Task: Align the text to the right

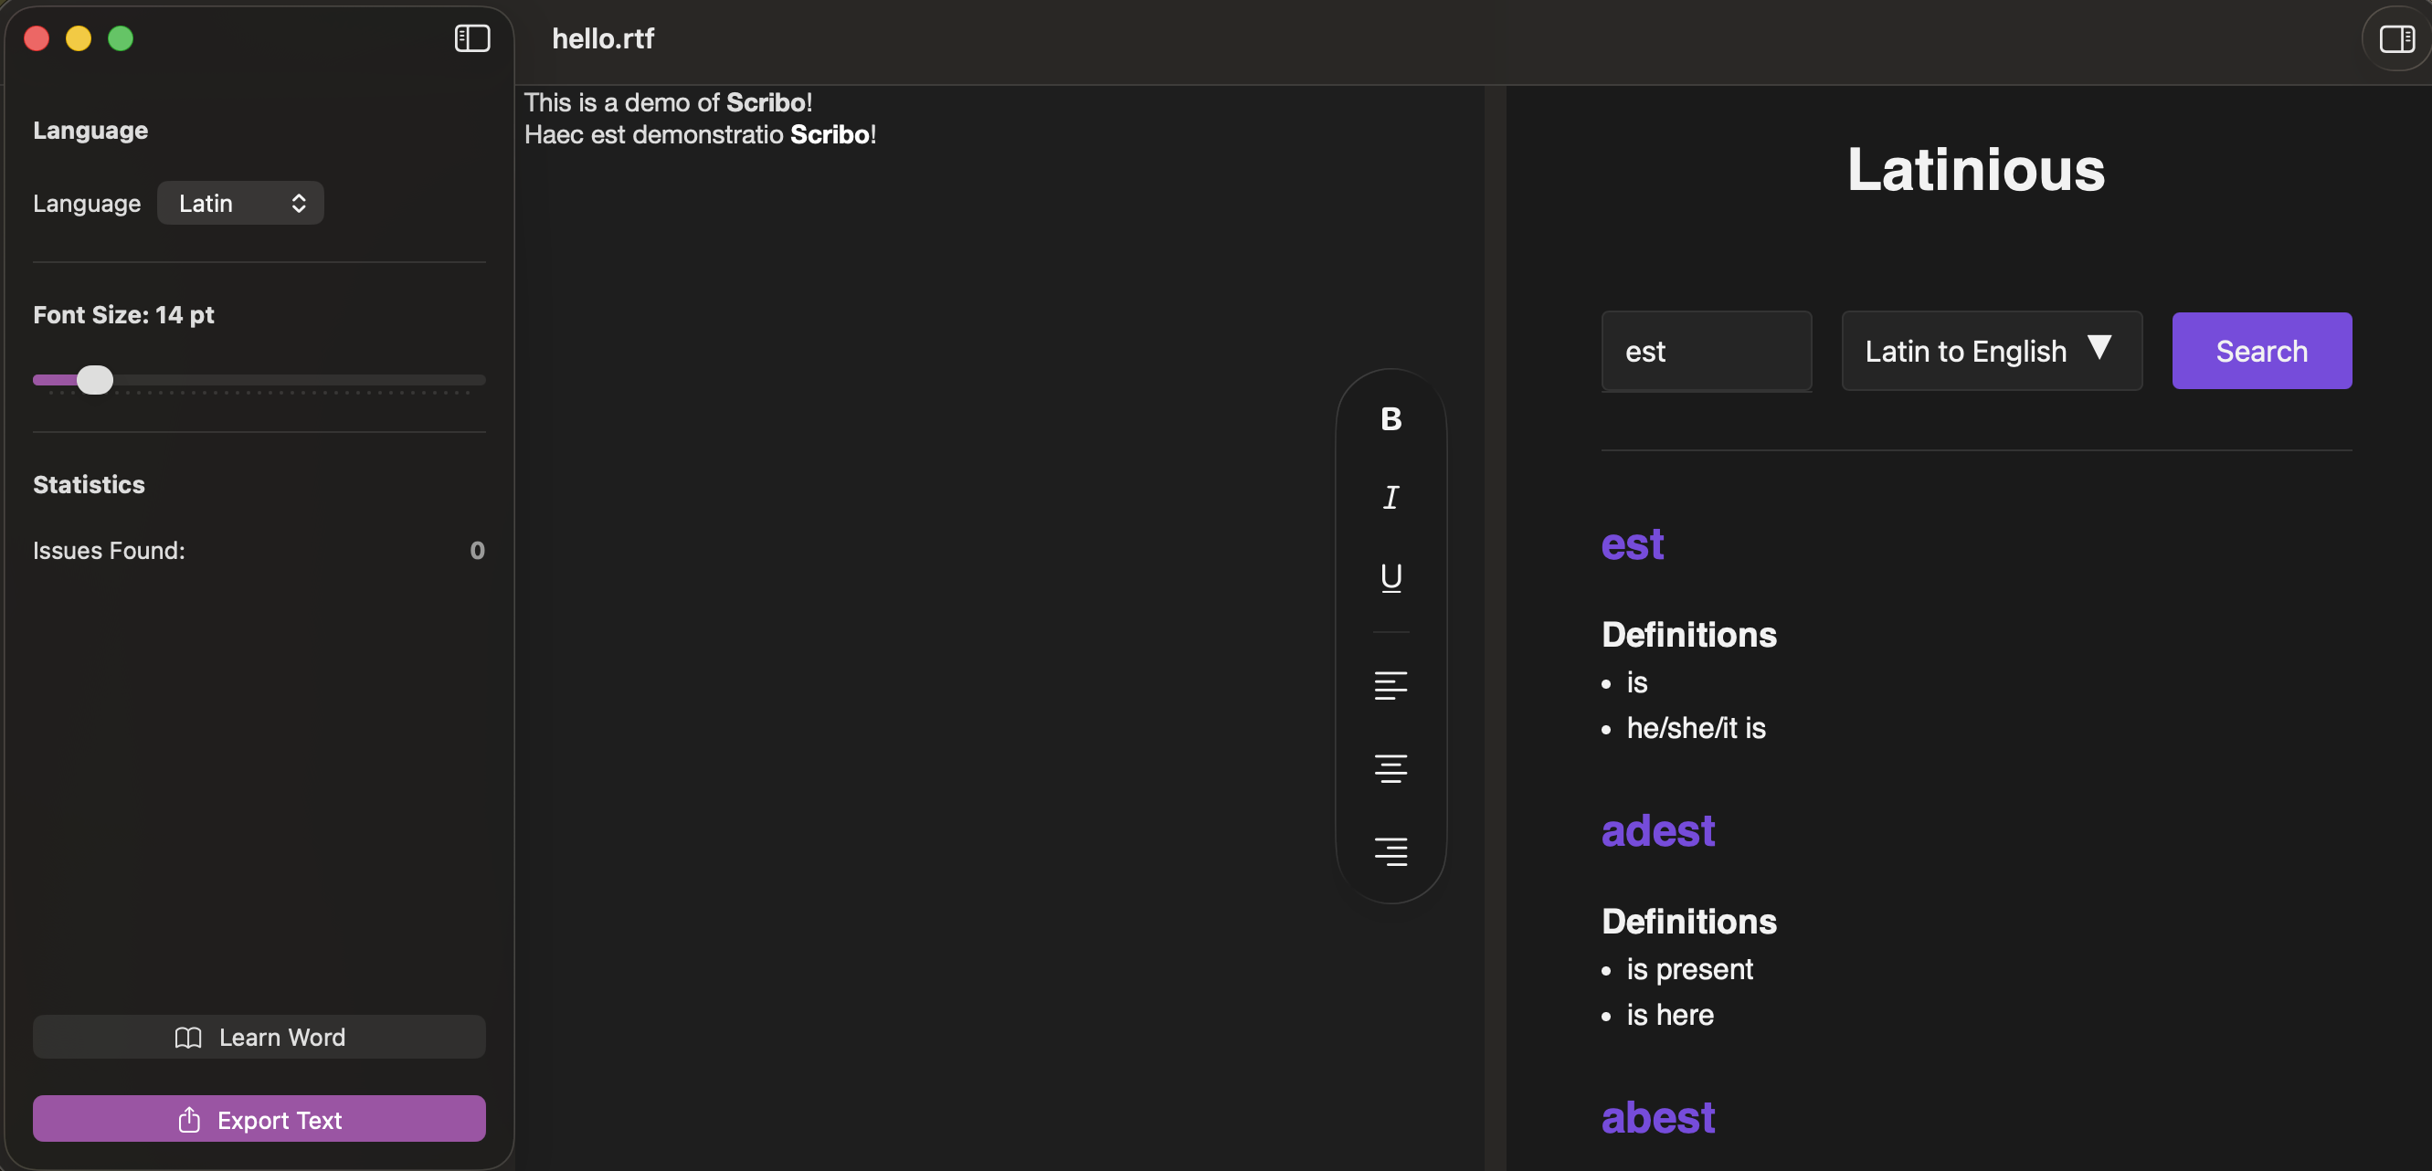Action: 1390,851
